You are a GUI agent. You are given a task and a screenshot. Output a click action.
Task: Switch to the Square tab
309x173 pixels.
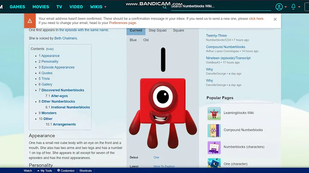[179, 30]
